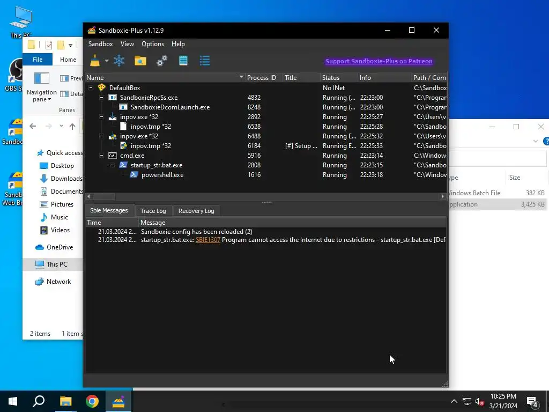The image size is (549, 412).
Task: Open the recent locations dropdown in File Explorer
Action: (x=61, y=126)
